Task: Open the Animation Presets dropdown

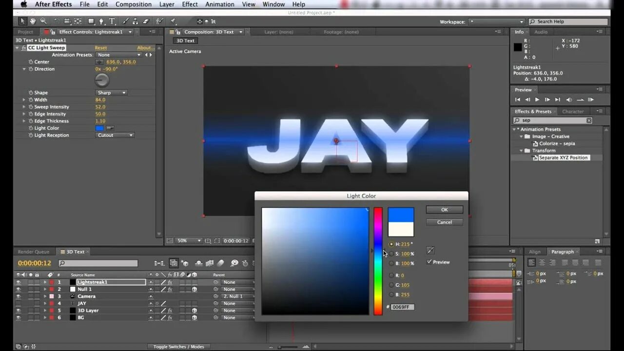Action: (x=118, y=55)
